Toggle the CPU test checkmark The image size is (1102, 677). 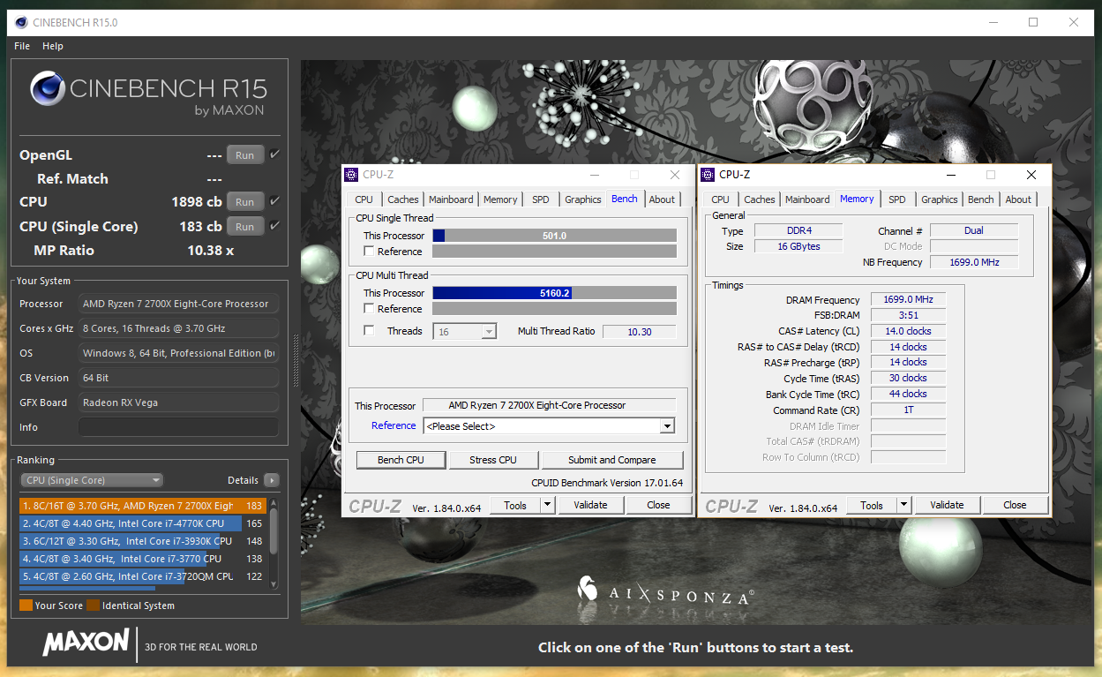tap(275, 201)
